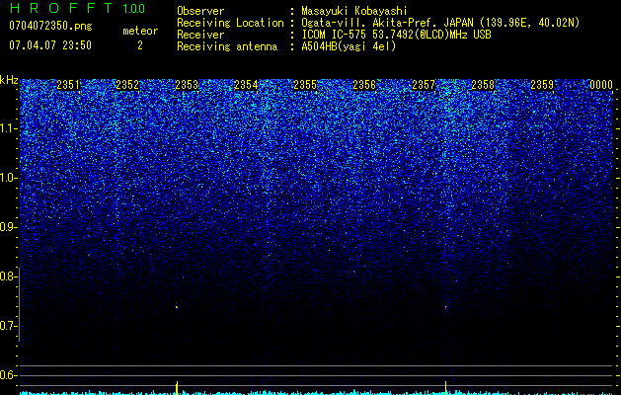Click the Receiver field label
This screenshot has width=621, height=395.
coord(200,35)
